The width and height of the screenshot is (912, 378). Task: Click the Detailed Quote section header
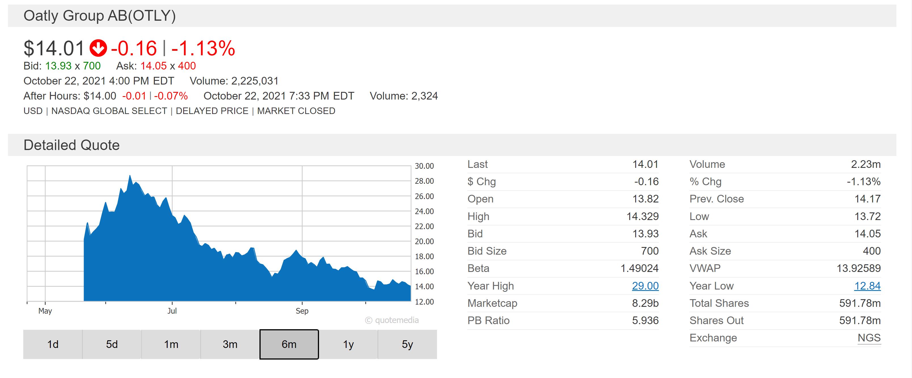71,145
